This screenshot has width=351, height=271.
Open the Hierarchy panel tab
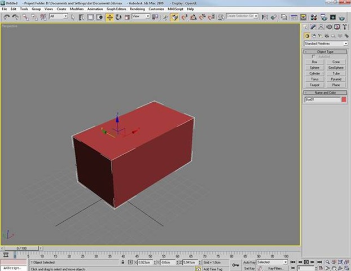320,27
